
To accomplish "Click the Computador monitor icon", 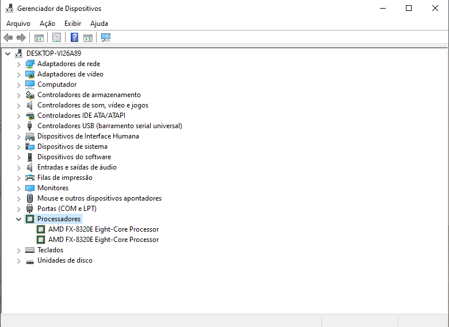I will click(30, 84).
